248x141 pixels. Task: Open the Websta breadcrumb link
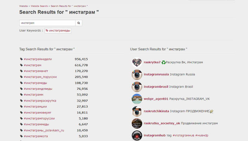(24, 6)
